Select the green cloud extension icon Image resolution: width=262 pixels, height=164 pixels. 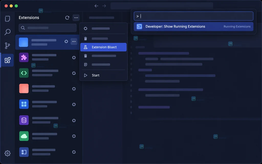point(24,136)
